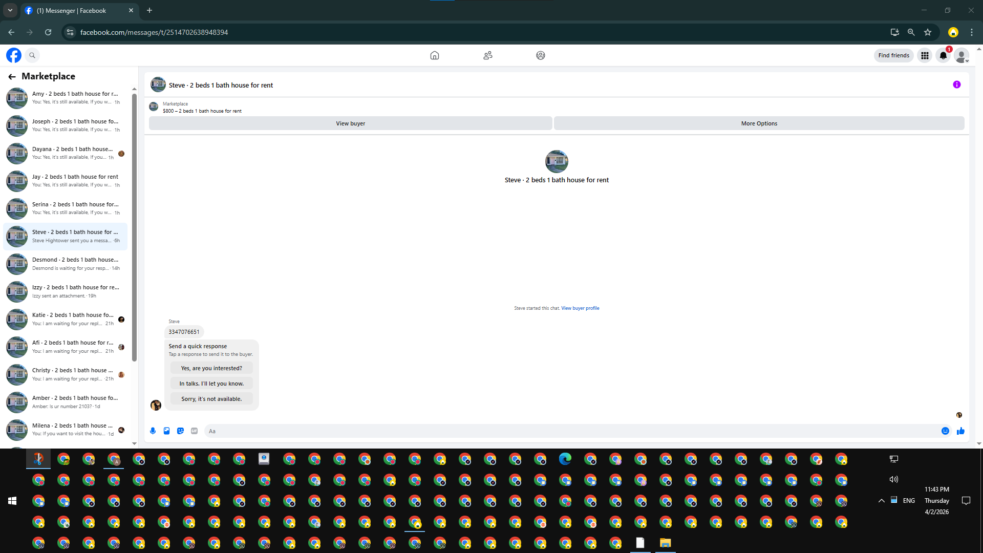Click the listing thumbnail in chat header
The height and width of the screenshot is (553, 983).
click(x=158, y=84)
